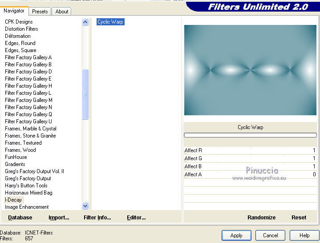Click the category list scroll up arrow
This screenshot has width=320, height=243.
click(85, 22)
